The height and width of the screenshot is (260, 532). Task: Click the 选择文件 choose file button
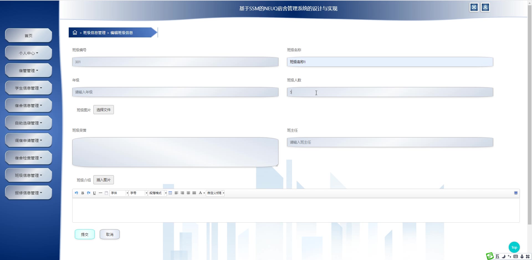click(104, 110)
